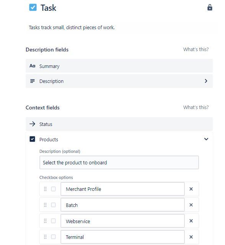Delete the Terminal option

coord(191,237)
